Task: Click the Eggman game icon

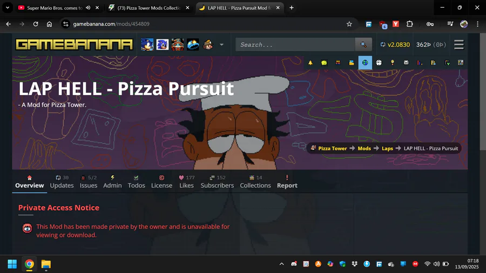Action: click(x=178, y=45)
